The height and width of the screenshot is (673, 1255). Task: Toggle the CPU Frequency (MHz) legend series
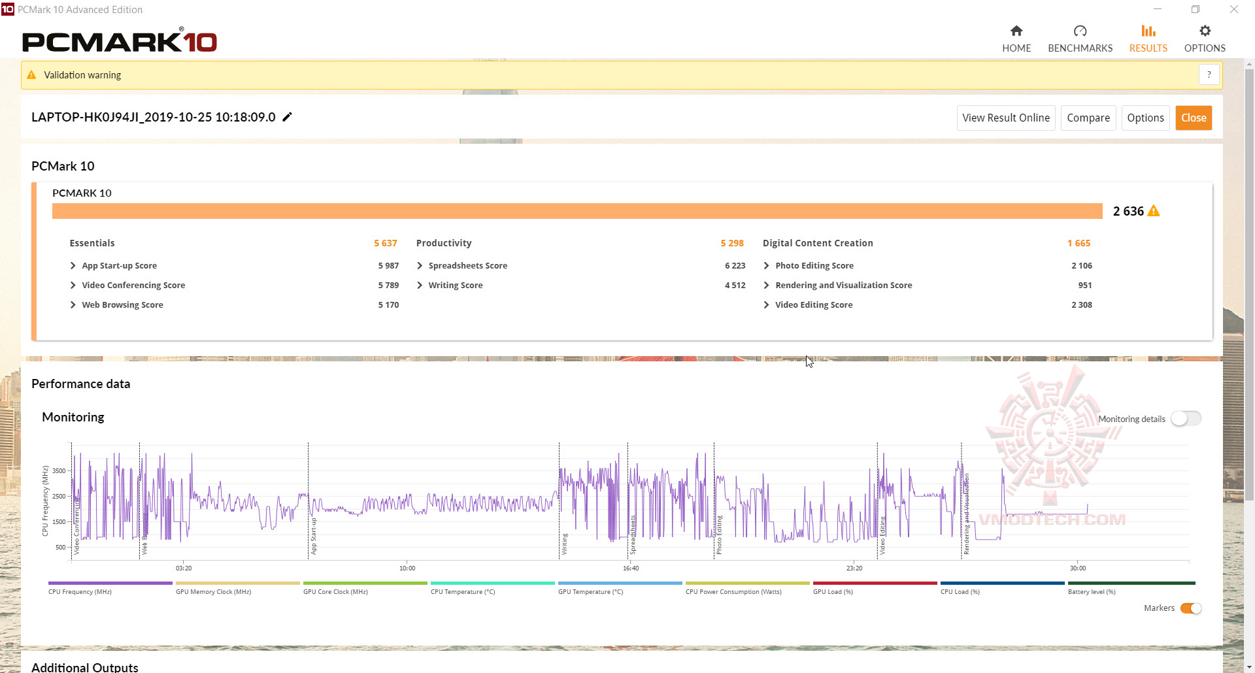110,583
